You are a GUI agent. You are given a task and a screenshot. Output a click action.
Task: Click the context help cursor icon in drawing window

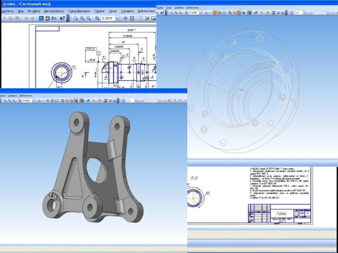coord(63,19)
